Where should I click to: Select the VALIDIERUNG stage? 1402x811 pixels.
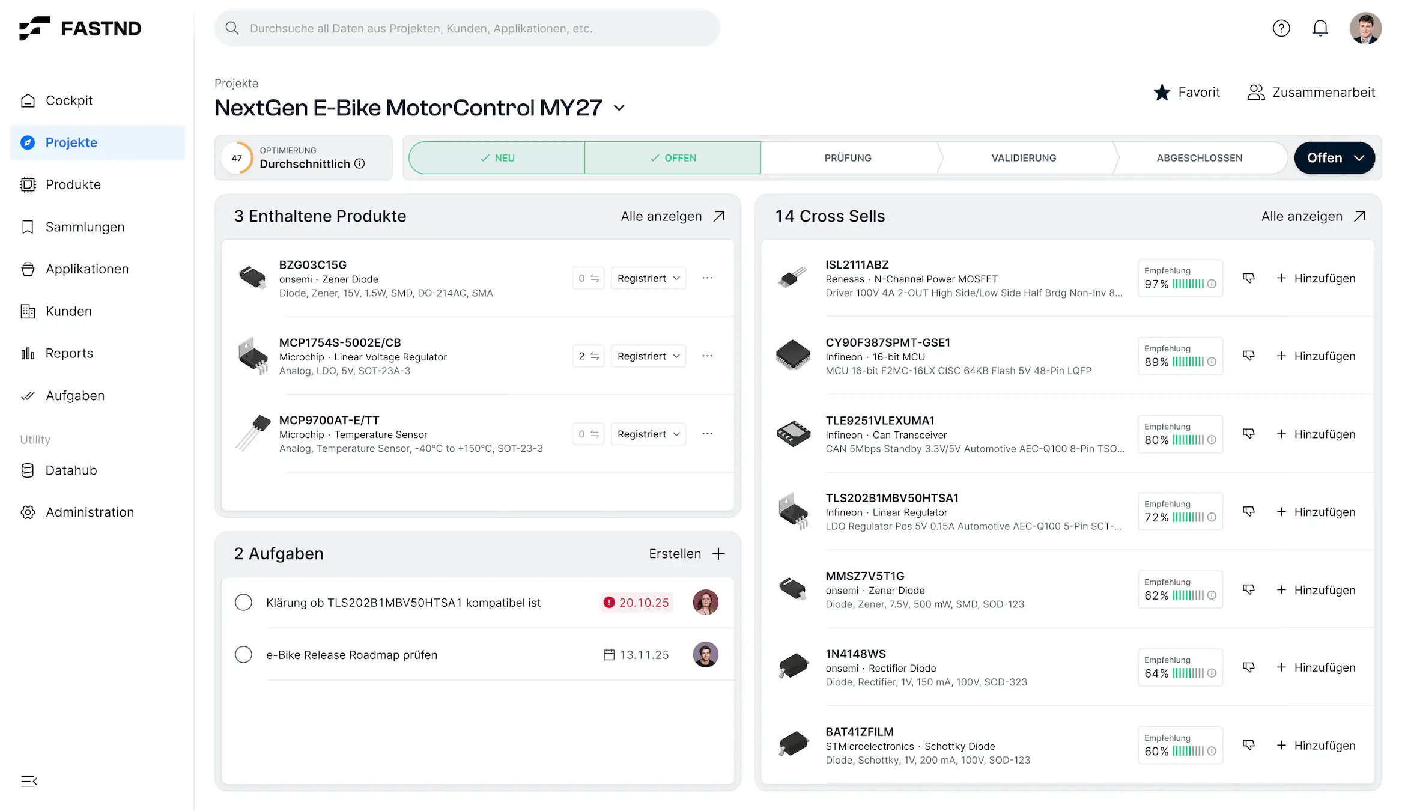1023,157
